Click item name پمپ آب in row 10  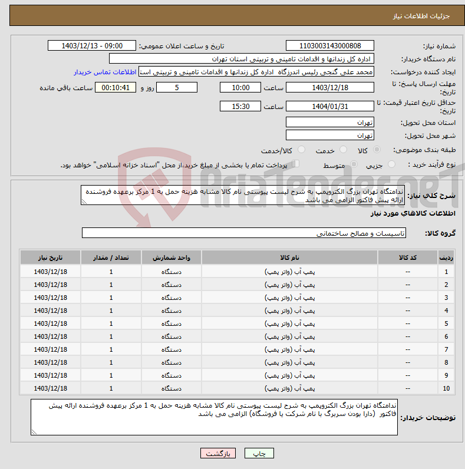coord(289,388)
